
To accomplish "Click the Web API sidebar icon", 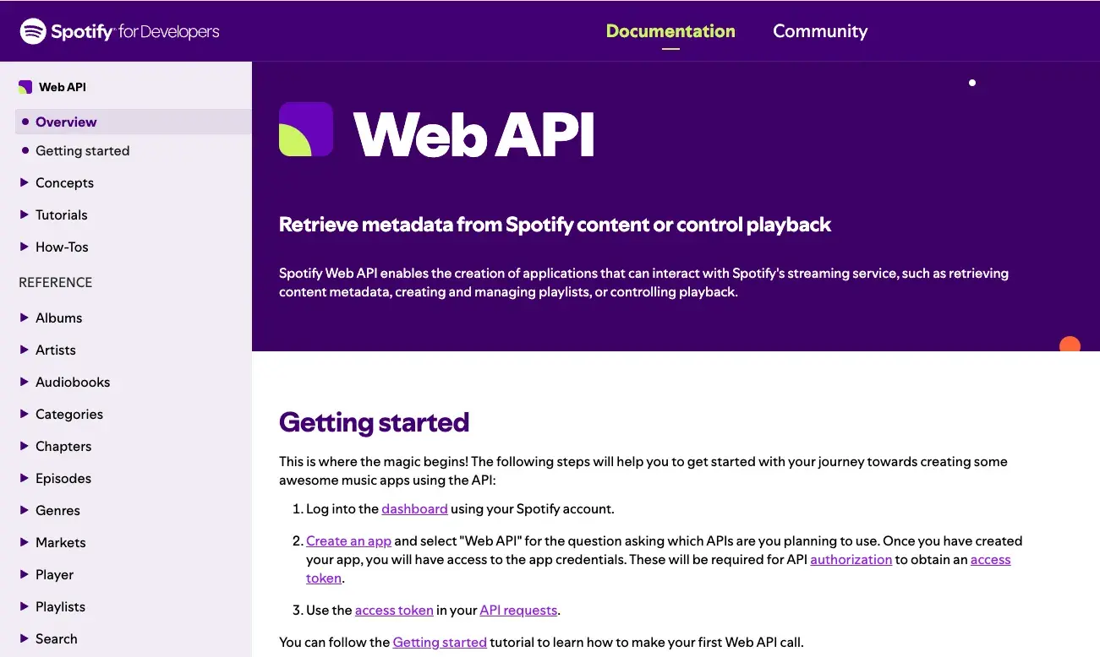I will click(25, 87).
